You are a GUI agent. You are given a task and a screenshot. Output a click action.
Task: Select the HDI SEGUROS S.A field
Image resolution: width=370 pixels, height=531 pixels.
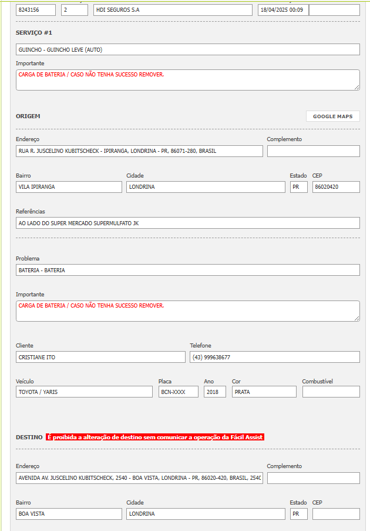(x=173, y=10)
